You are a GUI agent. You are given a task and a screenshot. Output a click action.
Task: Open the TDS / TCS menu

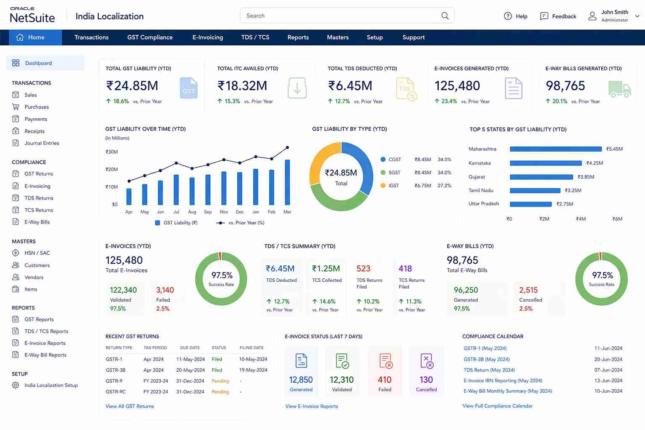pyautogui.click(x=255, y=37)
